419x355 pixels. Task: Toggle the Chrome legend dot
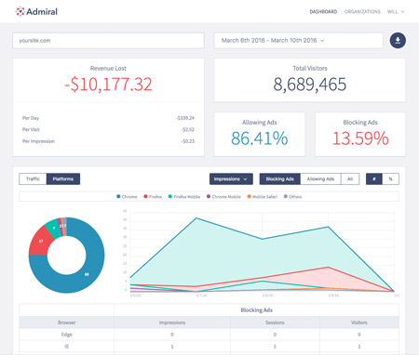click(118, 196)
